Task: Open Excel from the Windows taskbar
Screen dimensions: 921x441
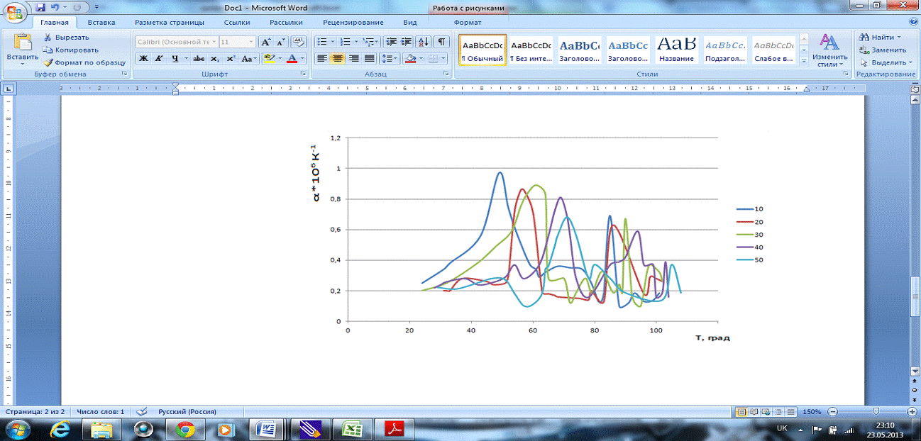Action: [x=351, y=429]
